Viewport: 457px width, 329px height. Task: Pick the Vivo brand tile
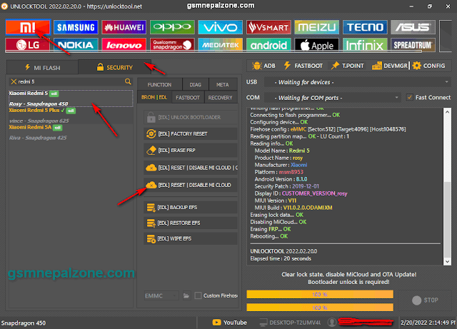point(221,27)
